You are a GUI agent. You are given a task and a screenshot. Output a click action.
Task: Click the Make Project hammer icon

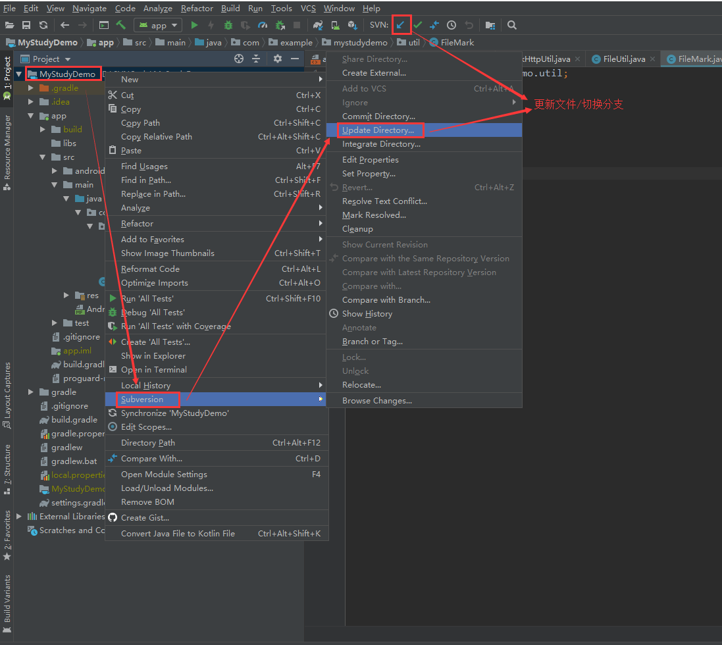click(120, 25)
